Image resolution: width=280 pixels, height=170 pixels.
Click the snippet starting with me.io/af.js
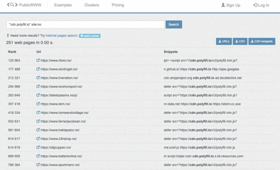click(x=199, y=147)
